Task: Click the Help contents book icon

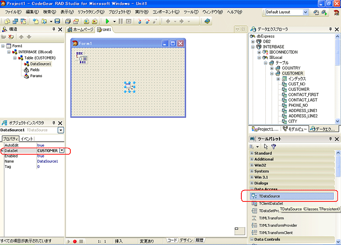Action: tap(207, 21)
